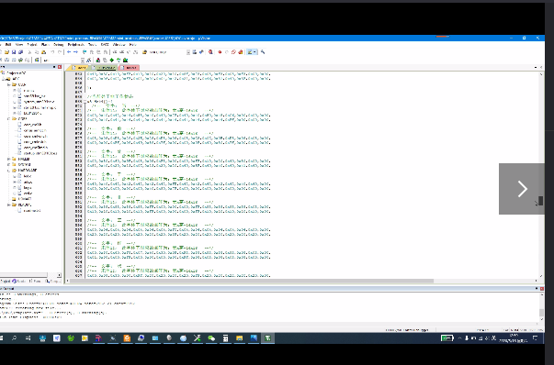Select the README group folder
The width and height of the screenshot is (554, 365).
tap(24, 205)
